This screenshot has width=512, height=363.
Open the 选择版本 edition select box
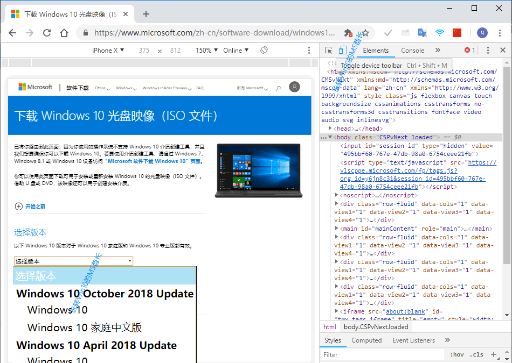coord(73,261)
